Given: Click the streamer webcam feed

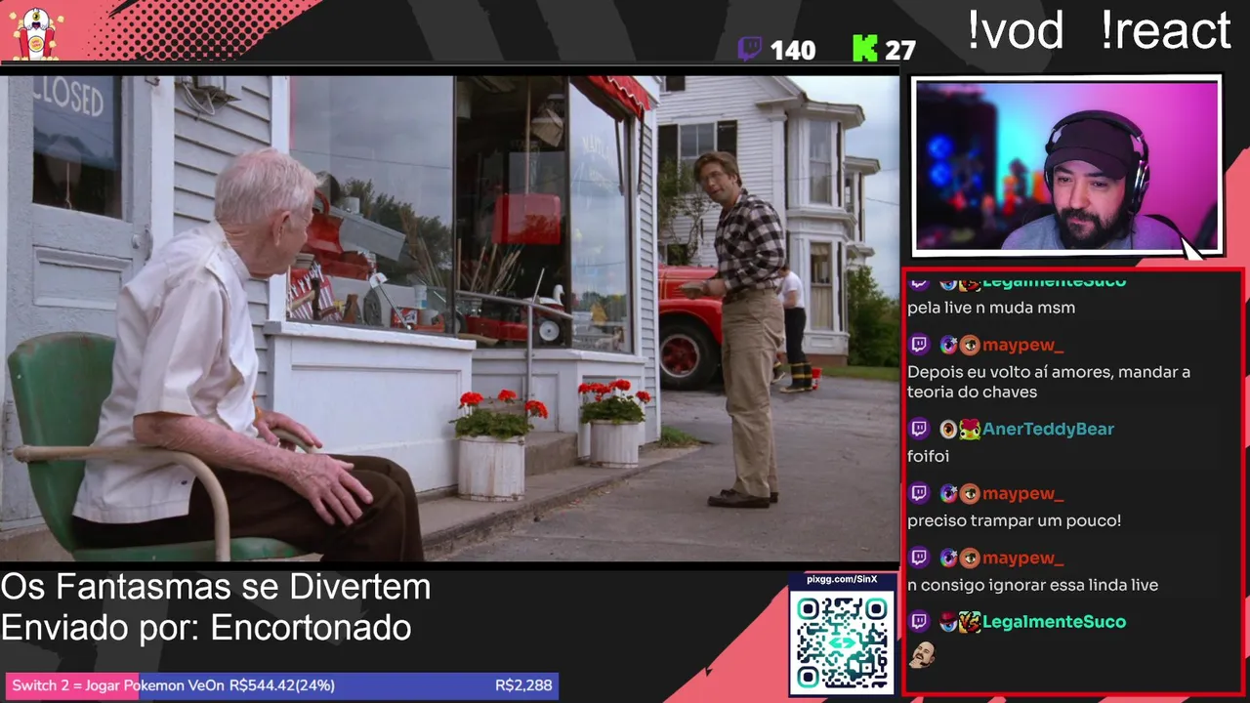Looking at the screenshot, I should (1066, 166).
